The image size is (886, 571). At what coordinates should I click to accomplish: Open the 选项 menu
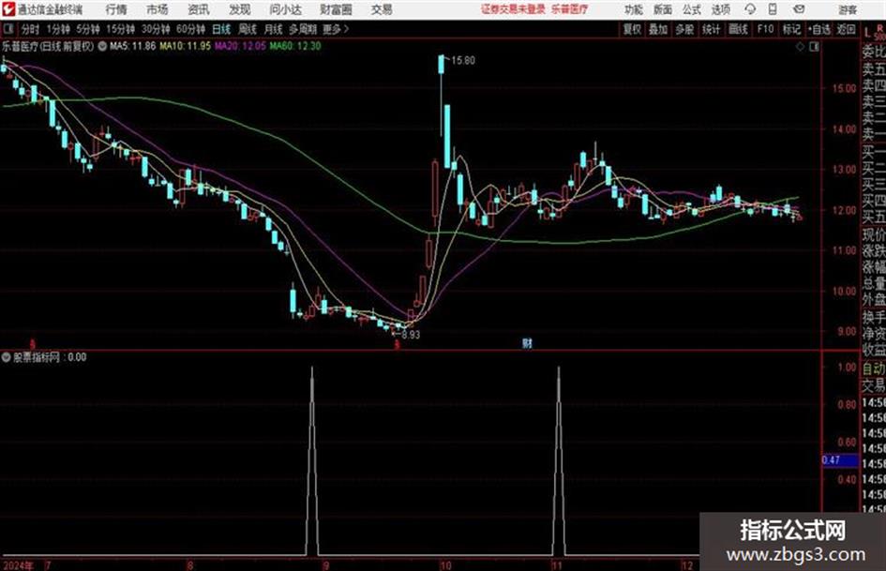721,9
